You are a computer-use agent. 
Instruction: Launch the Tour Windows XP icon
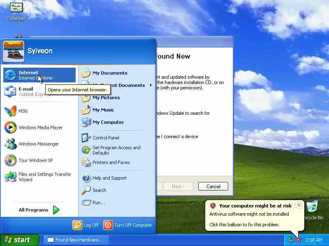pyautogui.click(x=10, y=160)
